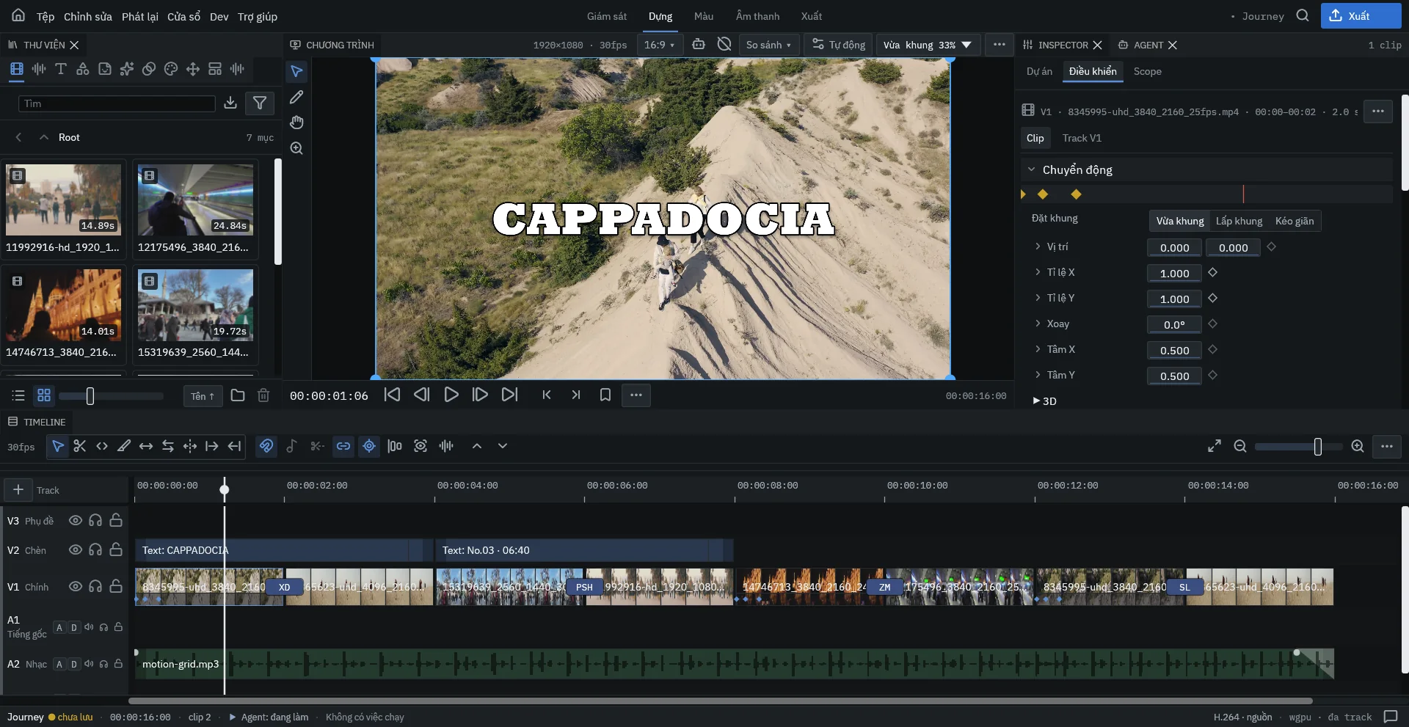The image size is (1409, 727).
Task: Select the hand pan tool beside viewer
Action: point(296,123)
